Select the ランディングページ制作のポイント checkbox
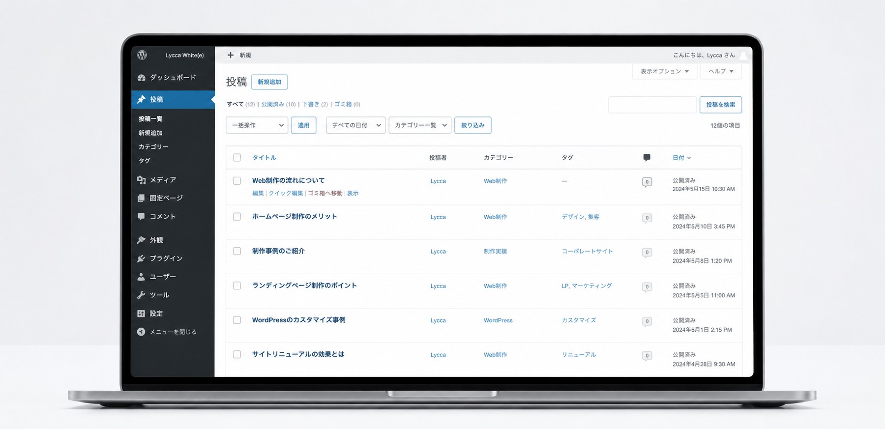 click(x=237, y=286)
